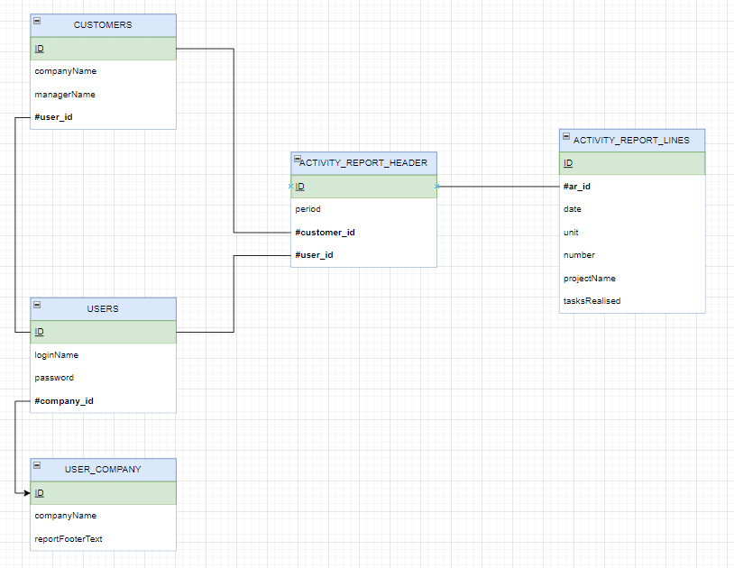Collapse the ACTIVITY_REPORT_LINES table
This screenshot has width=734, height=568.
(x=565, y=136)
